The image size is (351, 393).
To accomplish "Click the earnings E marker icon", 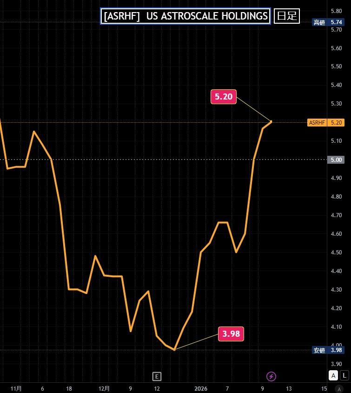I will pyautogui.click(x=157, y=376).
